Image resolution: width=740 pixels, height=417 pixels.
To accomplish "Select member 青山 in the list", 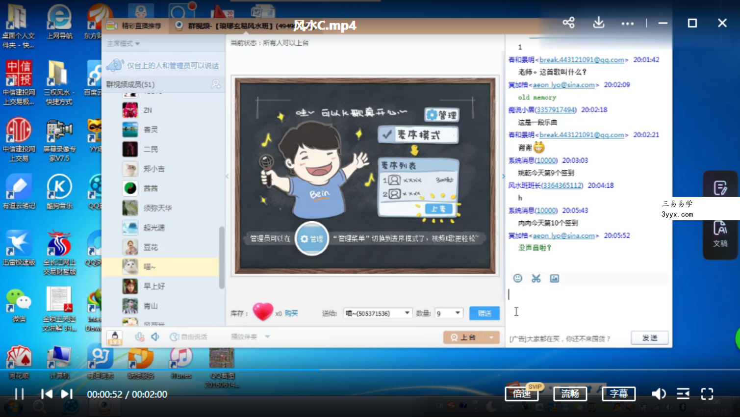I will coord(161,306).
